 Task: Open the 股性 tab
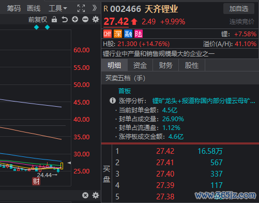pyautogui.click(x=192, y=65)
